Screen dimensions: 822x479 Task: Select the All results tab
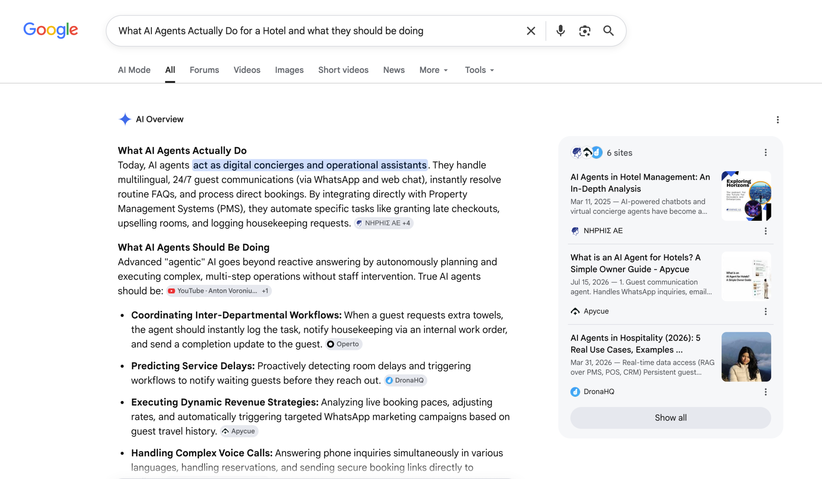pos(170,70)
